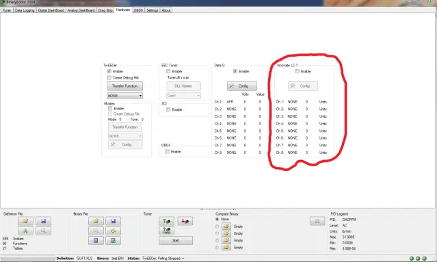This screenshot has height=262, width=437.
Task: Select the None radio in Compare Binary
Action: 217,219
